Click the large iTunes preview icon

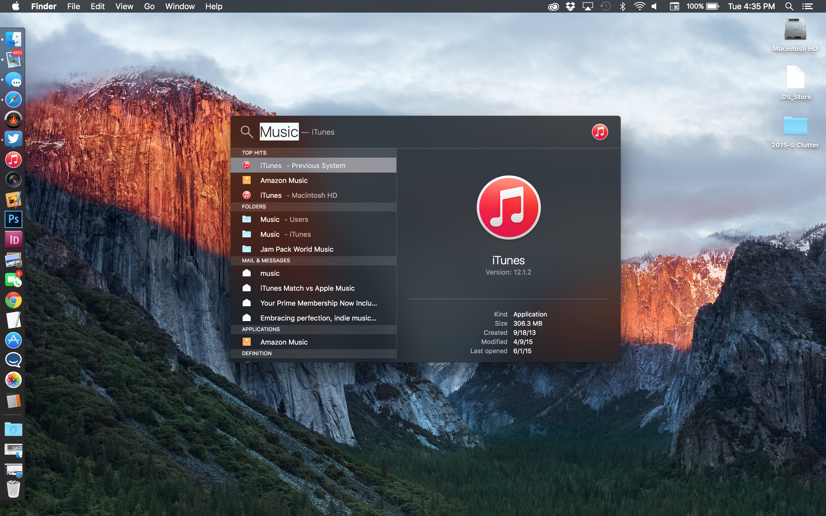point(509,208)
